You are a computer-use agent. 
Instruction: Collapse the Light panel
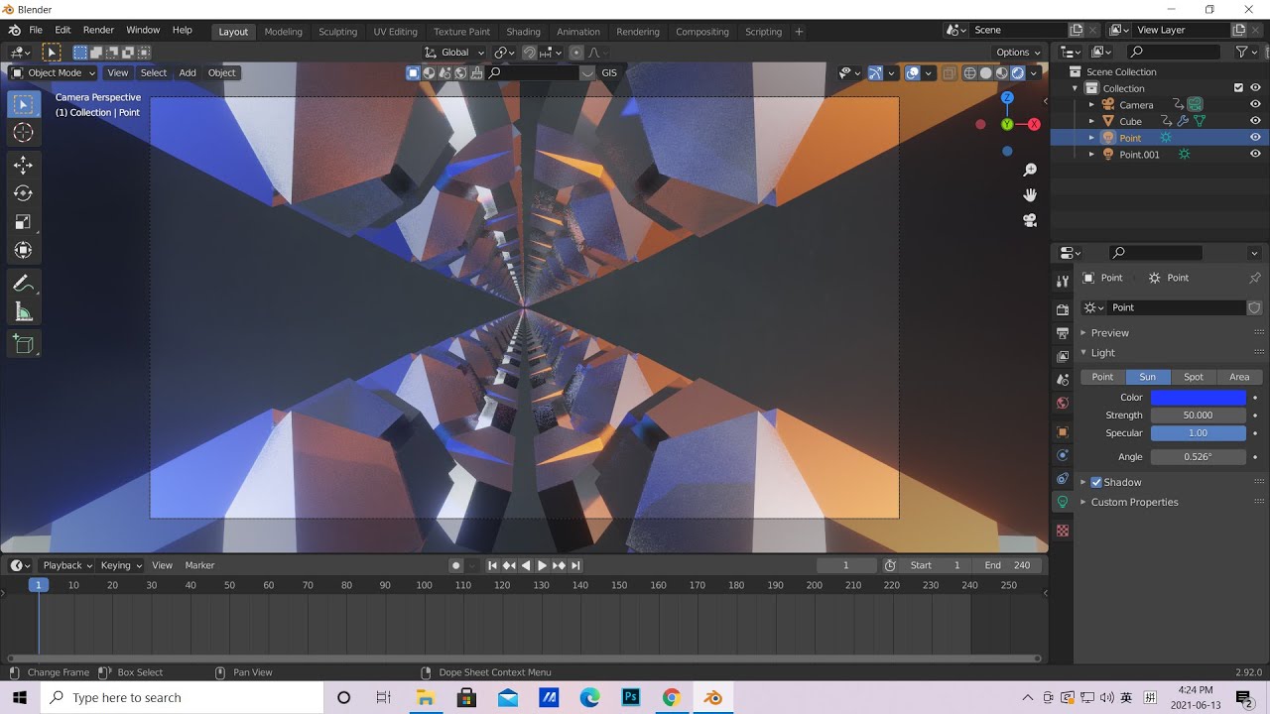point(1102,353)
